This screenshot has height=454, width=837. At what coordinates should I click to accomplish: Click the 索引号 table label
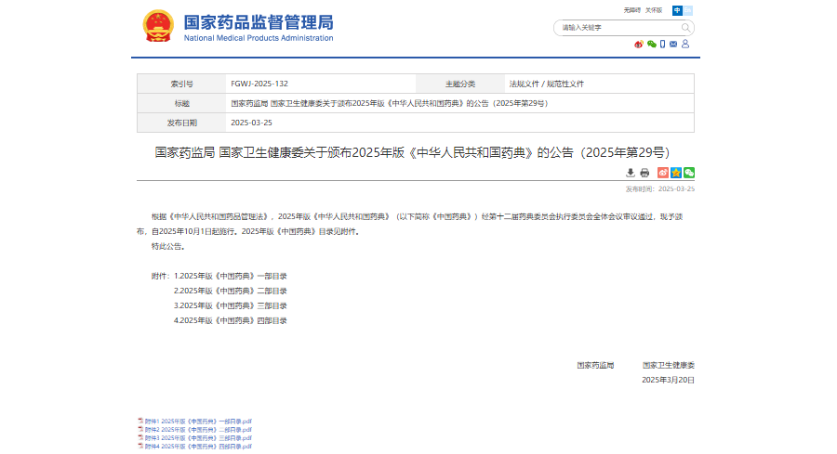click(x=181, y=84)
